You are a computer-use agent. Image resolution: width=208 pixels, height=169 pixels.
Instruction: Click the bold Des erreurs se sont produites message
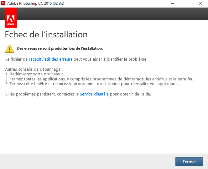click(60, 48)
